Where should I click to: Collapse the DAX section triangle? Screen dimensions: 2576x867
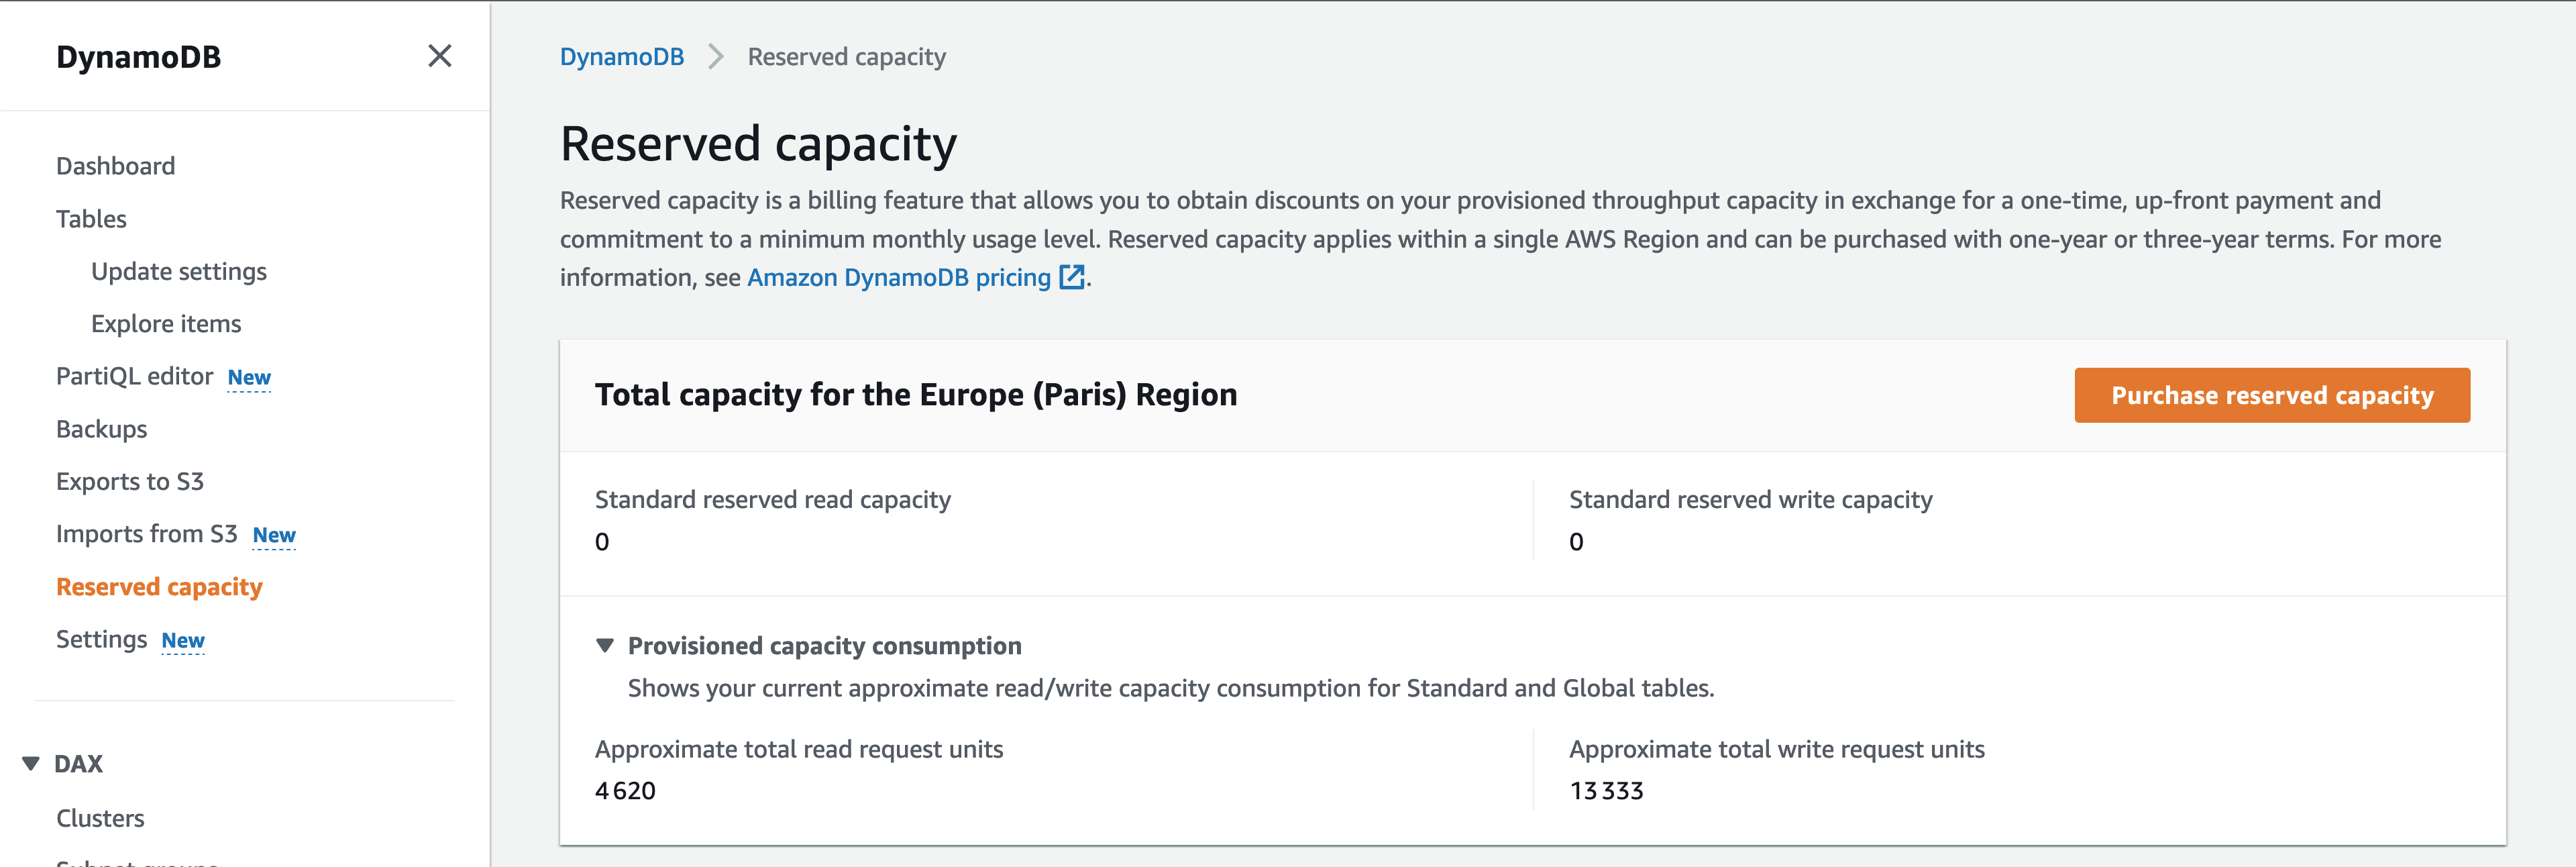coord(31,763)
